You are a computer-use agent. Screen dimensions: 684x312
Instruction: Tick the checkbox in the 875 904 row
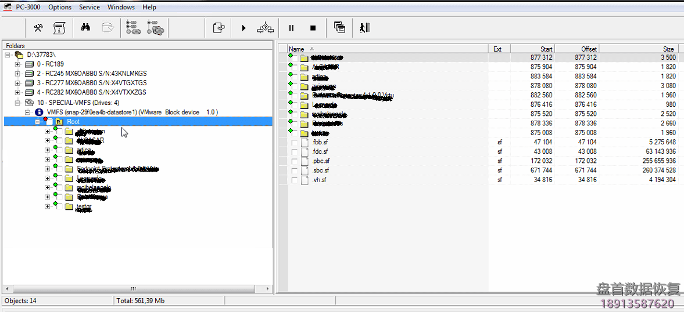pos(295,67)
